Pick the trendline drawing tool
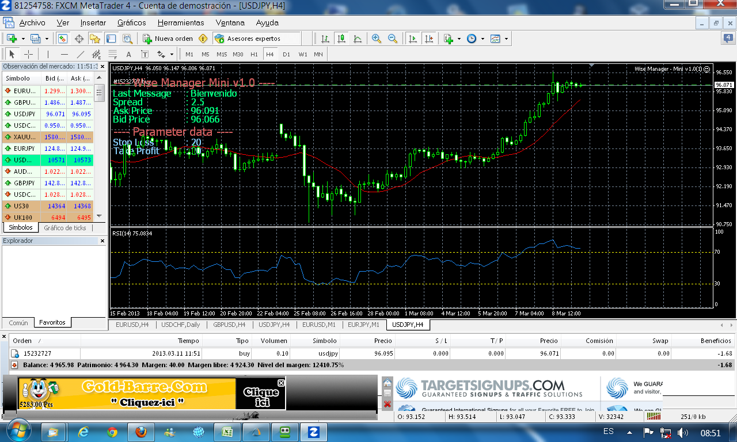This screenshot has height=442, width=737. pos(81,54)
